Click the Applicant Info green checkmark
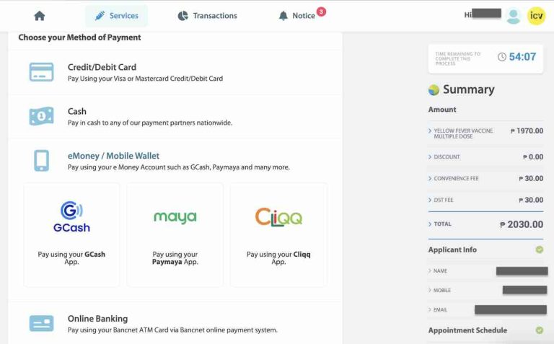The image size is (554, 344). tap(539, 250)
